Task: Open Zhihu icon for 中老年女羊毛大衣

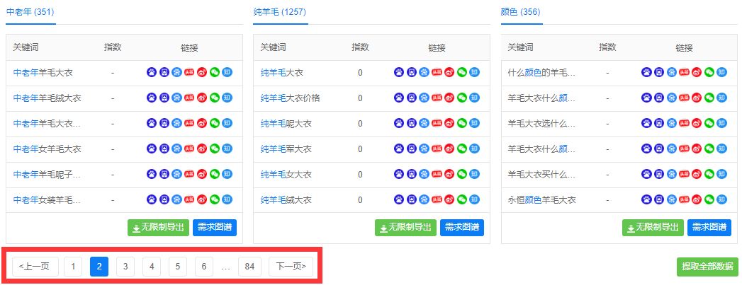Action: pos(227,149)
